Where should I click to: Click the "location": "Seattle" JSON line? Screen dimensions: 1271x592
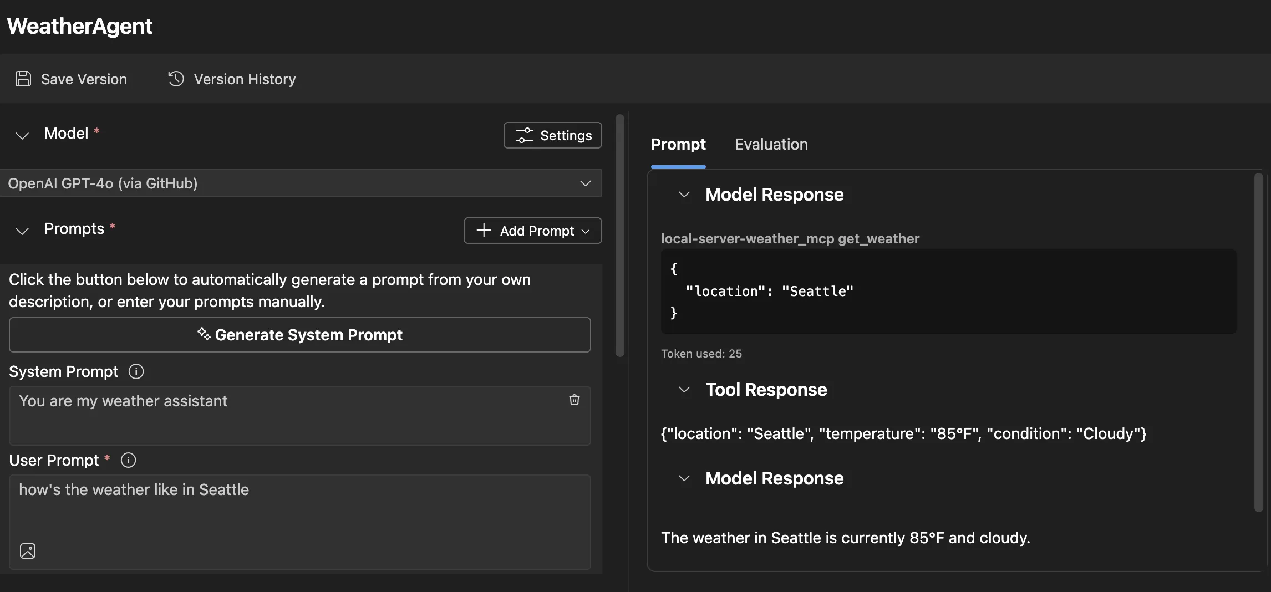770,291
